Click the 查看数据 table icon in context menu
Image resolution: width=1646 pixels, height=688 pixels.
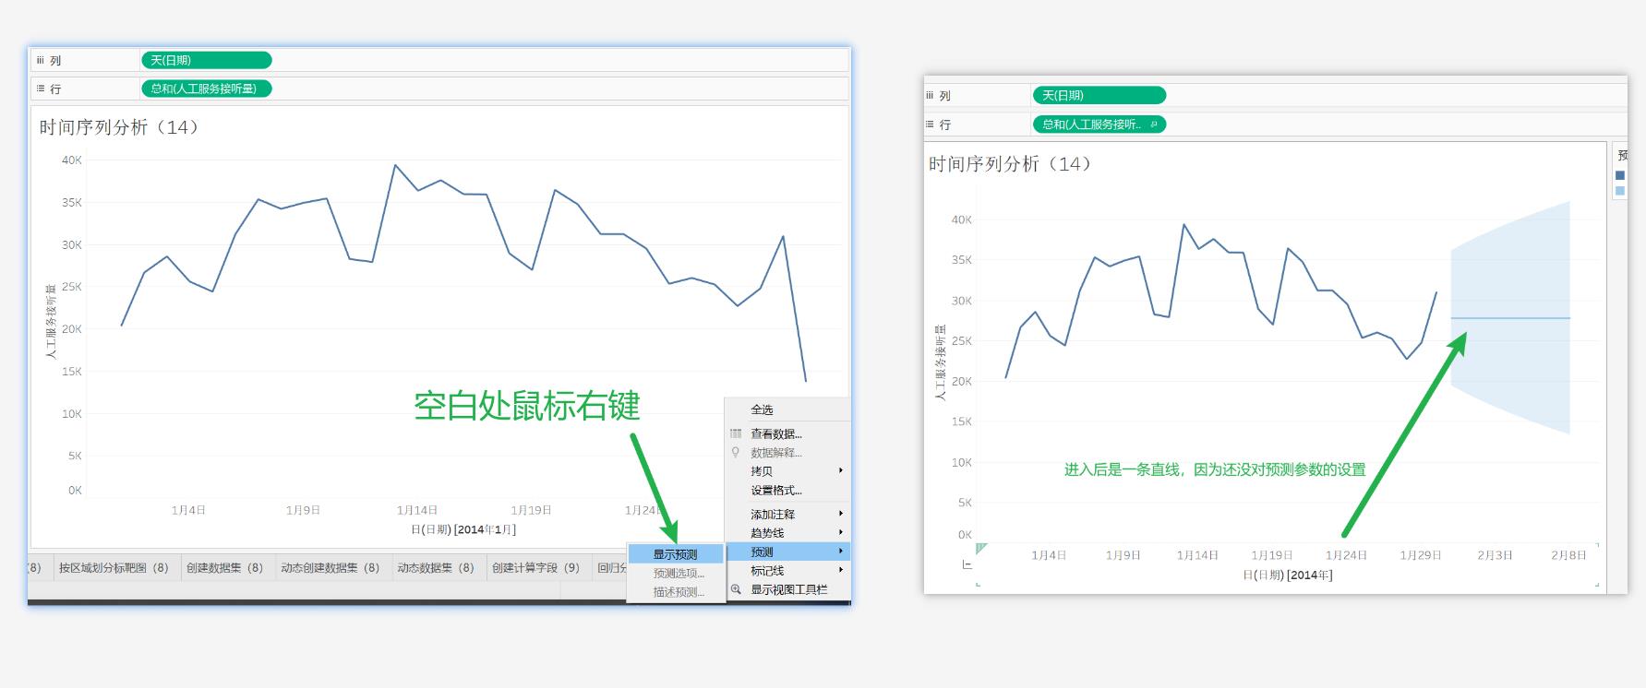(x=736, y=433)
